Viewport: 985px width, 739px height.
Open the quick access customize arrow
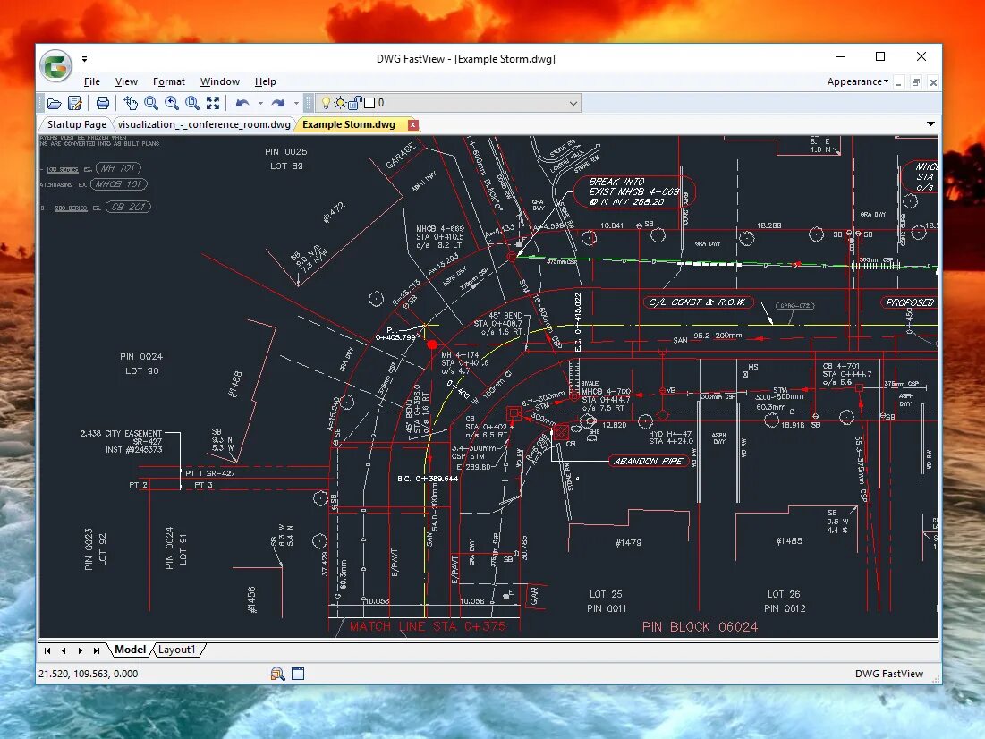(x=84, y=59)
